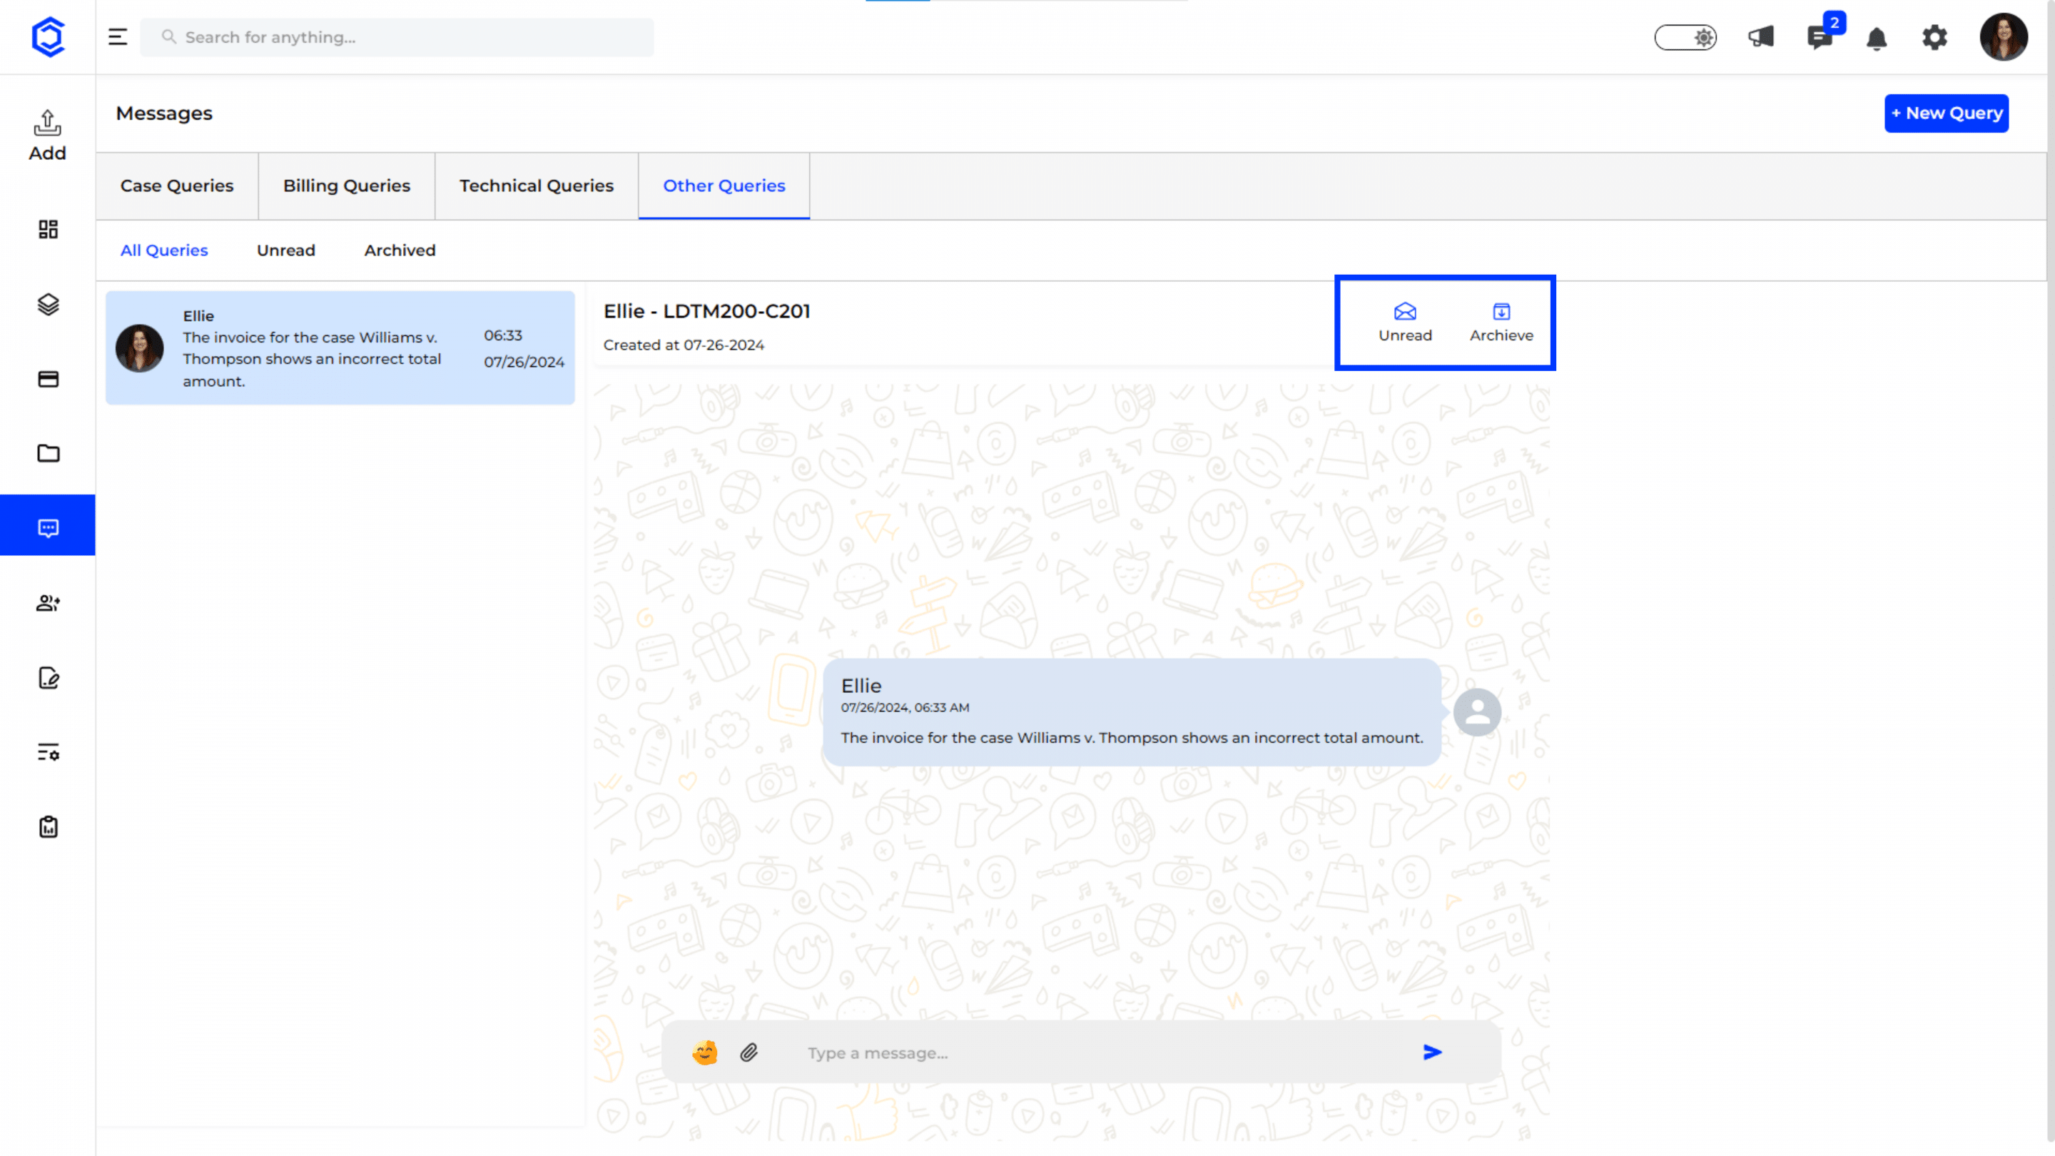This screenshot has height=1156, width=2055.
Task: Mark conversation as Unread
Action: click(1405, 323)
